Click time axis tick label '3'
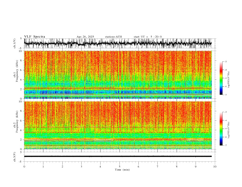 pyautogui.click(x=81, y=167)
